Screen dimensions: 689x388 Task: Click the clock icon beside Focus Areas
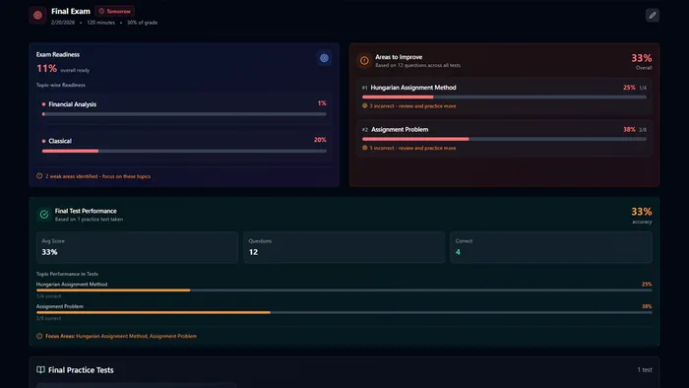pyautogui.click(x=39, y=336)
